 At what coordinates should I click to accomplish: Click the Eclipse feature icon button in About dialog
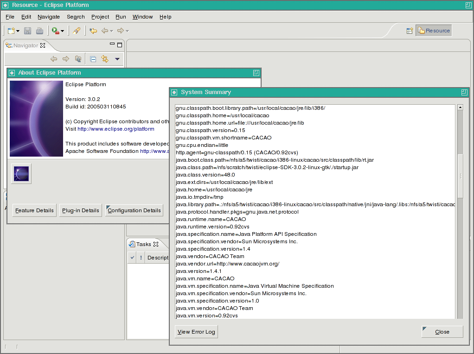[21, 174]
